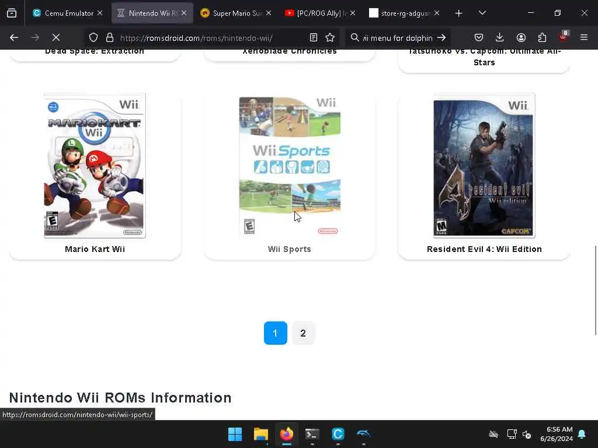
Task: Click Resident Evil 4: Wii Edition title
Action: (x=484, y=249)
